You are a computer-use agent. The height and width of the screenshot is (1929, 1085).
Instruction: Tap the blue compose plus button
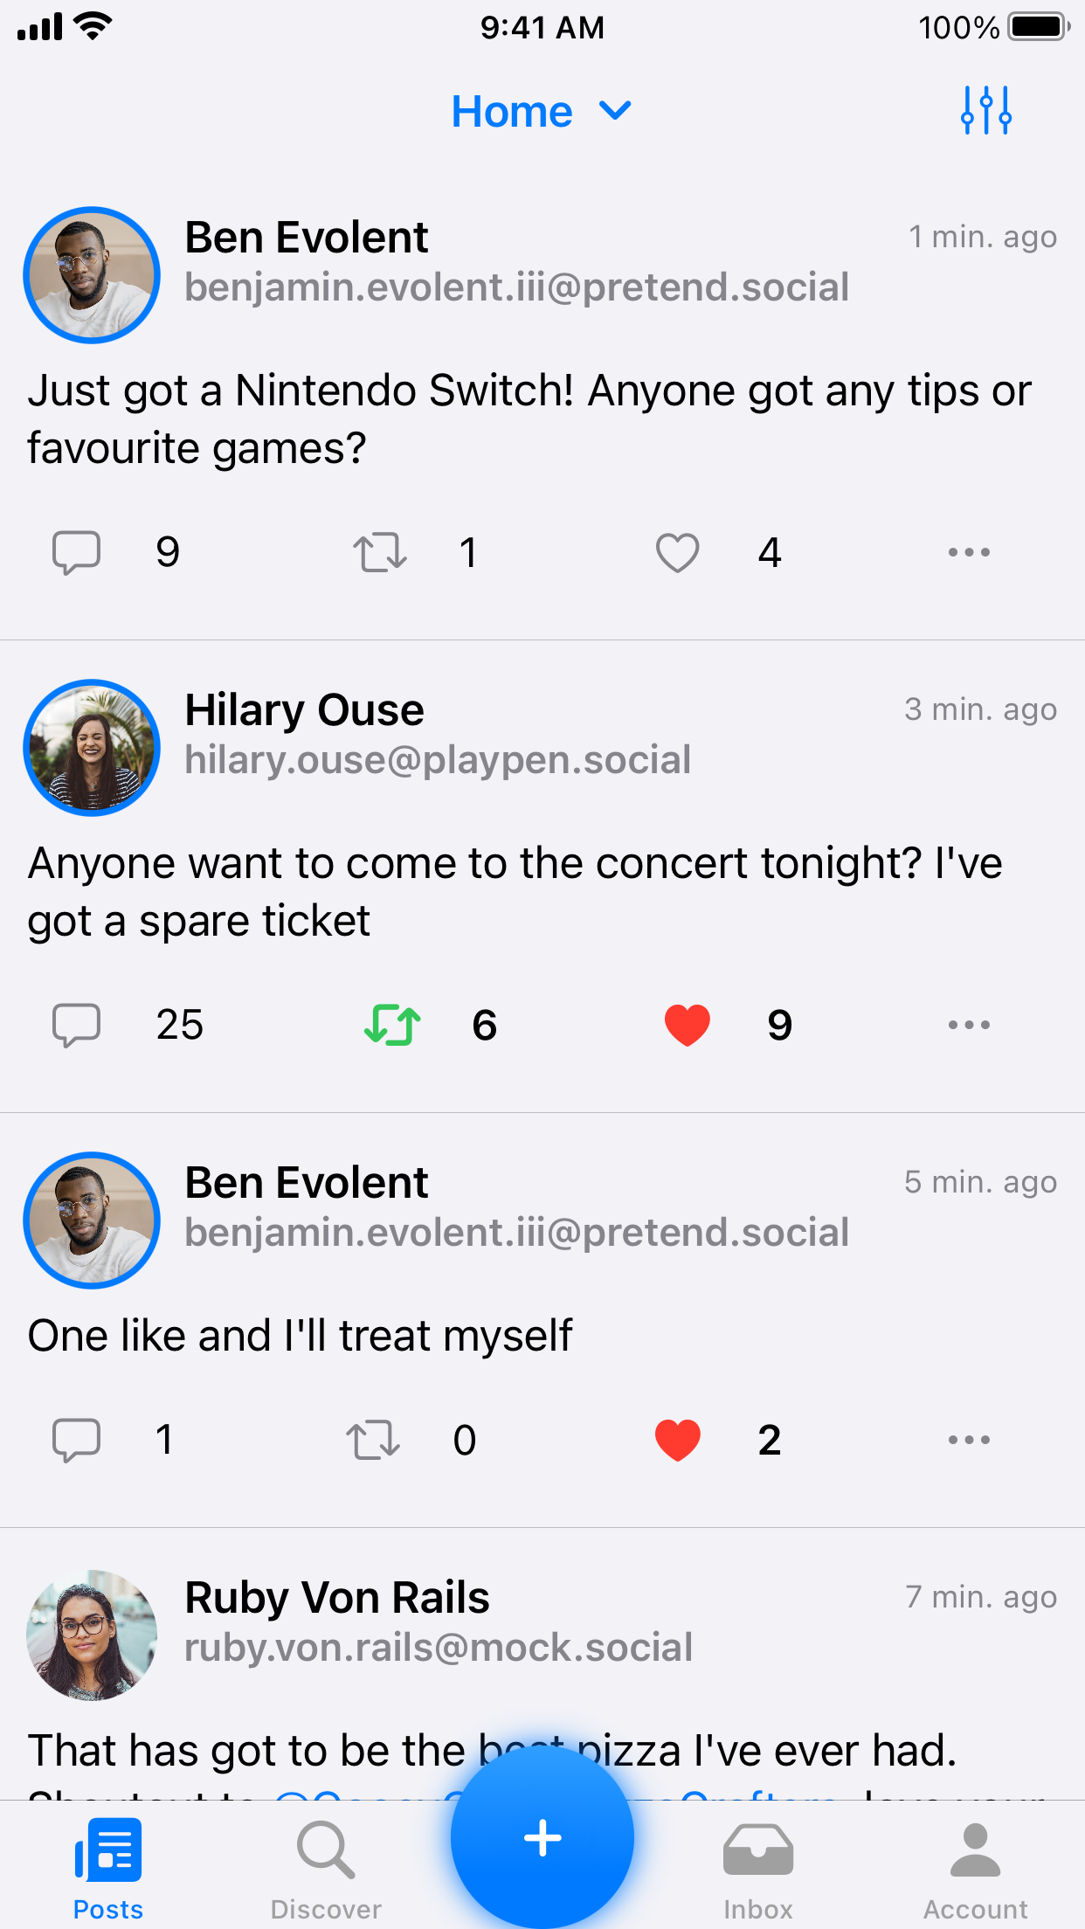point(542,1837)
